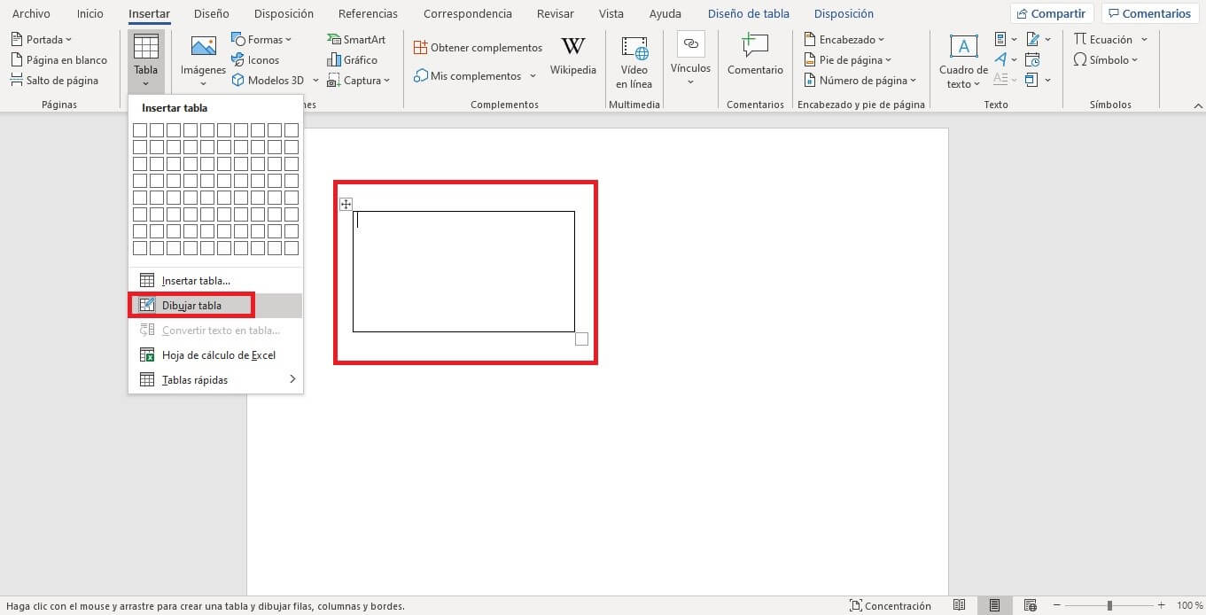Open the Ayuda tab
Image resolution: width=1206 pixels, height=615 pixels.
[665, 13]
